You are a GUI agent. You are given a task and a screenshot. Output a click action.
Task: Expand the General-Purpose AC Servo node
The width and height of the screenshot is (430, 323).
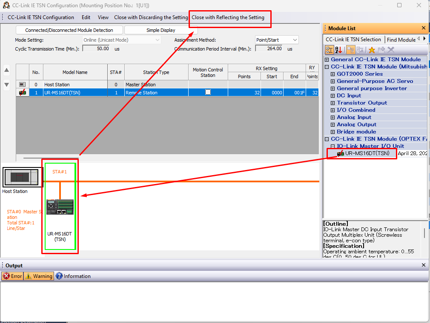(333, 81)
